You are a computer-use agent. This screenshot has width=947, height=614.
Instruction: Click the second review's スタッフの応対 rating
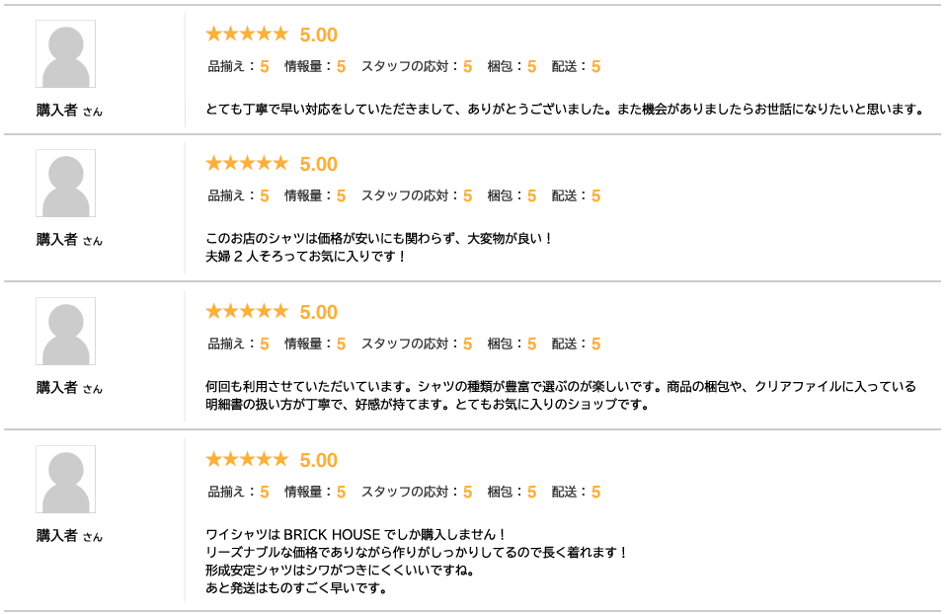[x=416, y=196]
